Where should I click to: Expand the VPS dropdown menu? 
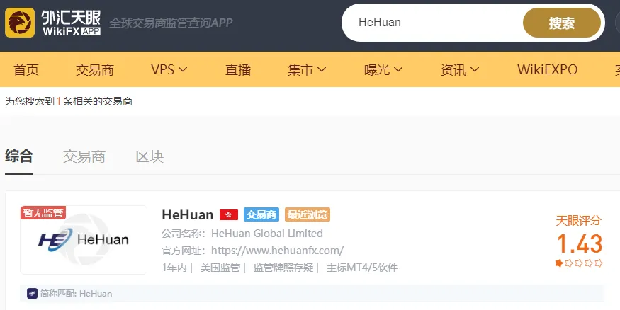point(169,69)
